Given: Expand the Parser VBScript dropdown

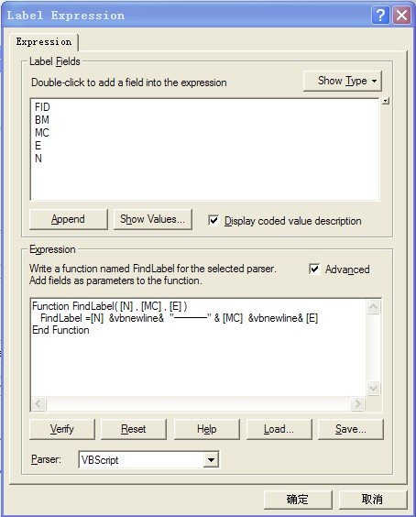Looking at the screenshot, I should (211, 459).
